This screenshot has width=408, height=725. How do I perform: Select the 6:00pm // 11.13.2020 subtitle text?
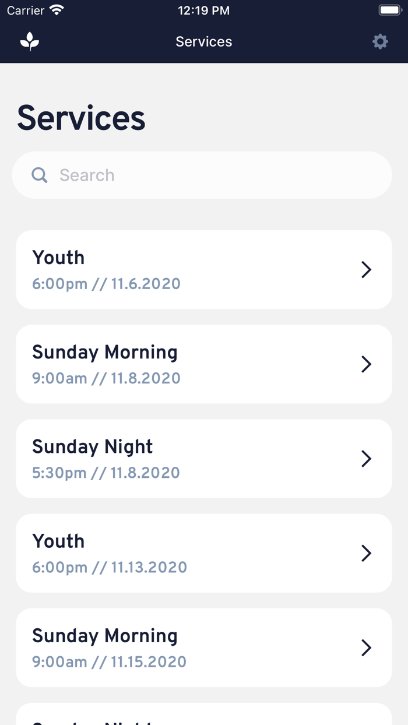tap(110, 567)
